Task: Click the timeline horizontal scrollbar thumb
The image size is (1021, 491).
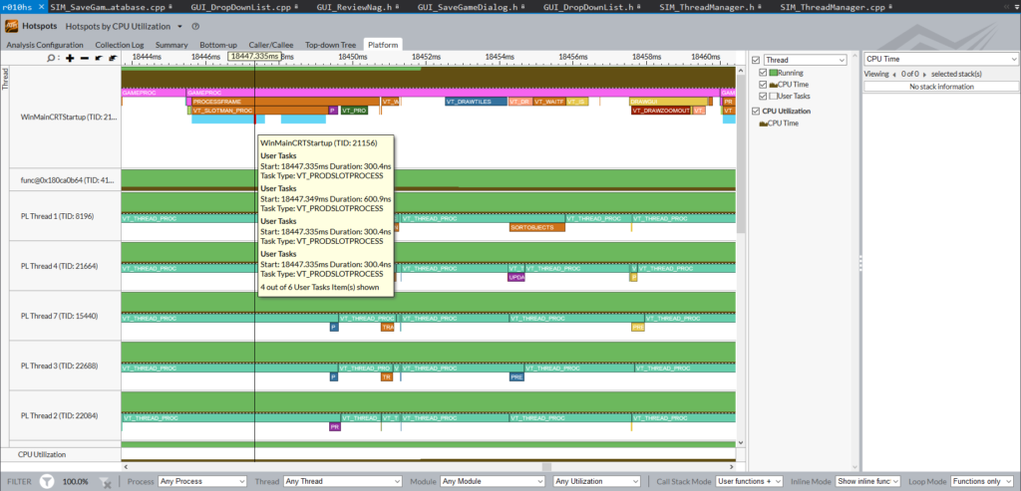Action: point(547,467)
